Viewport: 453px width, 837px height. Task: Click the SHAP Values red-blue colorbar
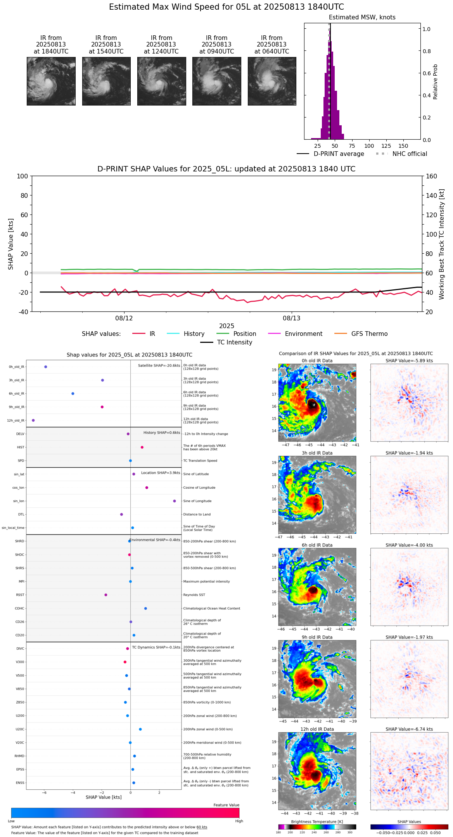(409, 827)
